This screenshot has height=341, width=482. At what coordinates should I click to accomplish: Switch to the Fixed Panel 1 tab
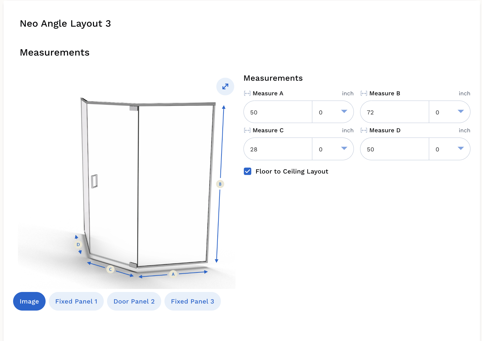pos(76,301)
